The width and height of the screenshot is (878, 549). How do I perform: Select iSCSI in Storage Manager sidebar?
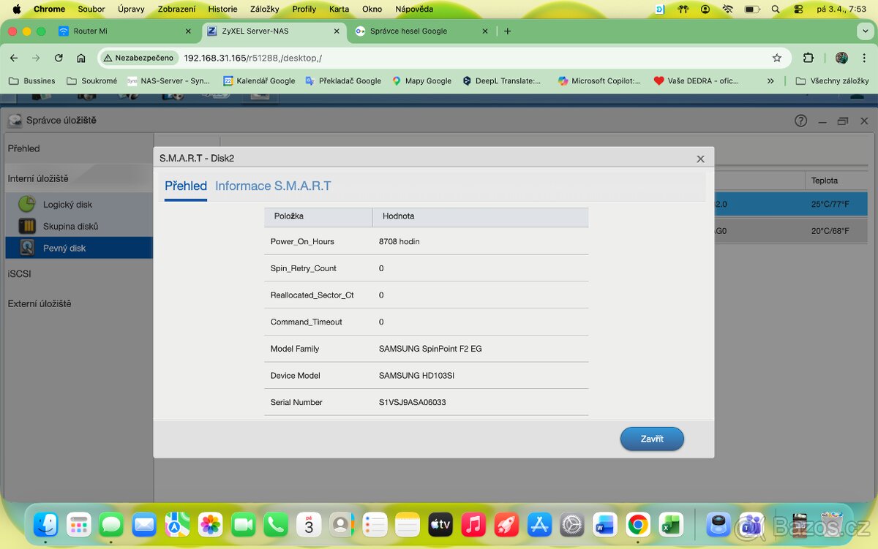coord(20,273)
